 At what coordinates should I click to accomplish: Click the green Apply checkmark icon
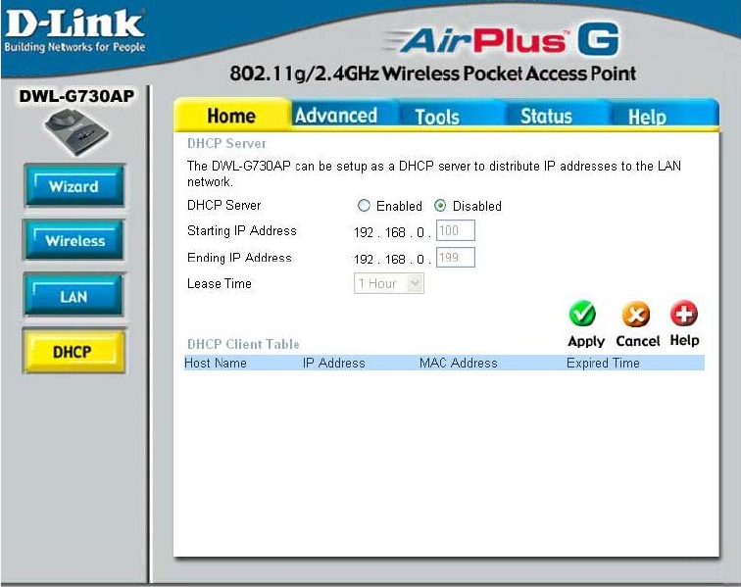point(582,314)
